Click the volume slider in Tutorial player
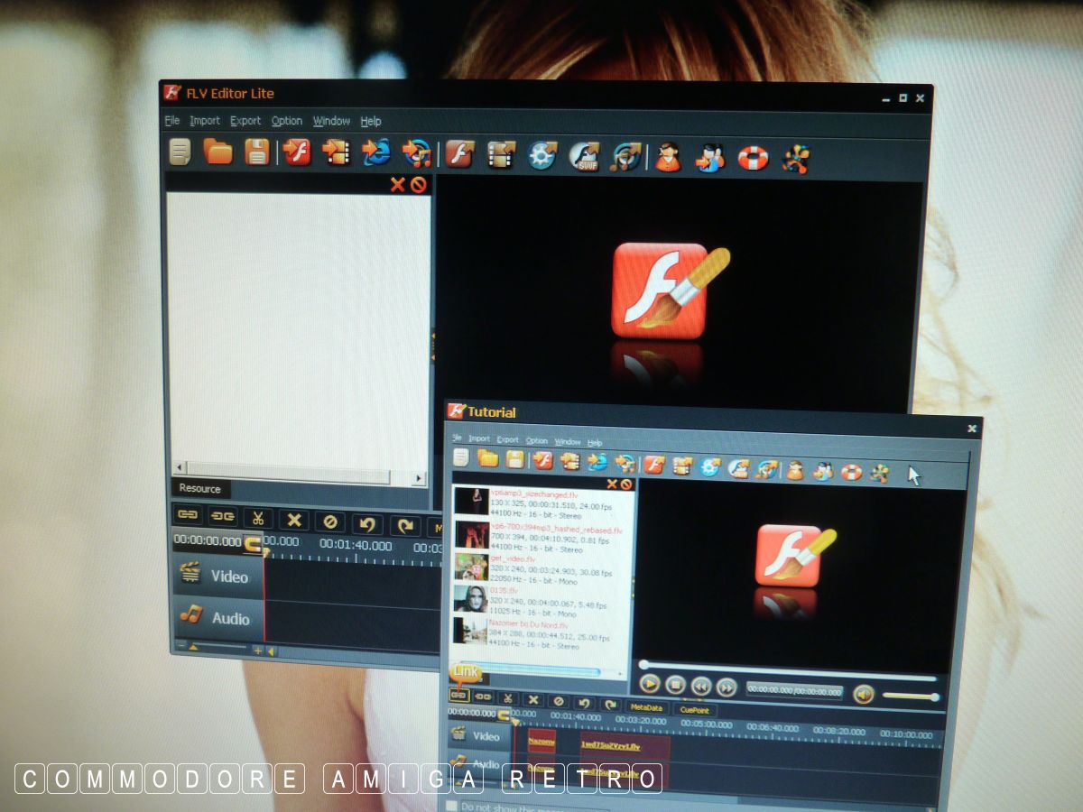This screenshot has width=1083, height=812. pos(910,696)
